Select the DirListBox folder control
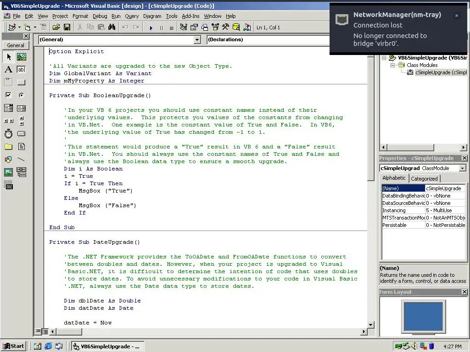The width and height of the screenshot is (470, 352). [9, 146]
